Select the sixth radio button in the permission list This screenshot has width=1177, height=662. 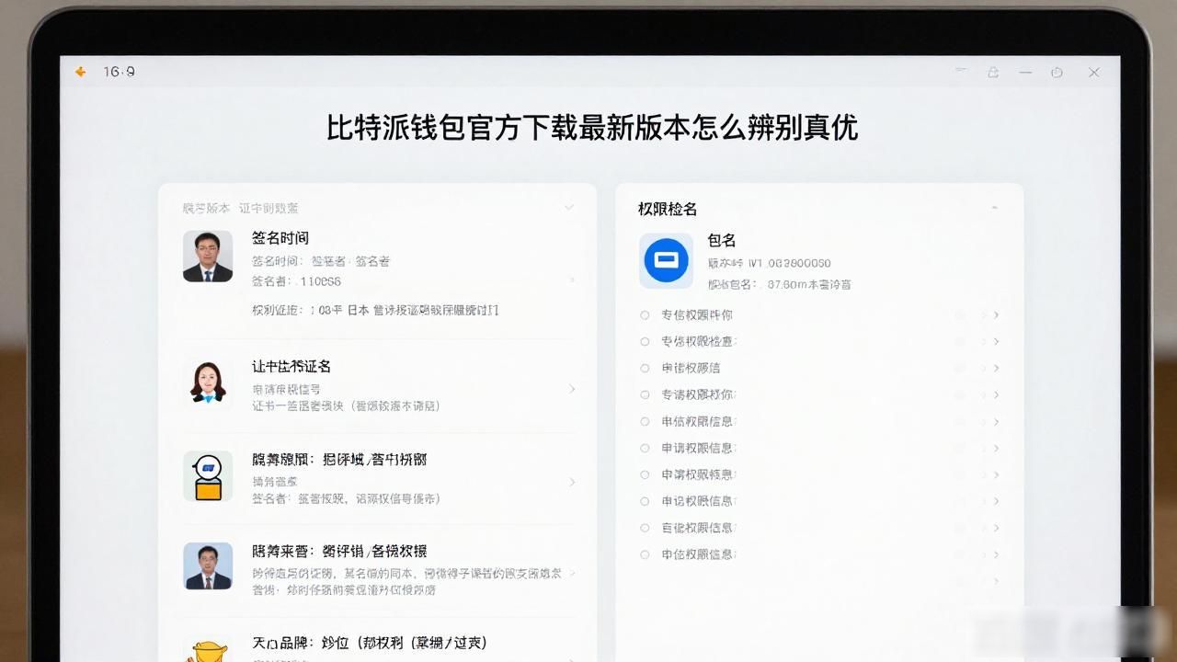point(645,448)
